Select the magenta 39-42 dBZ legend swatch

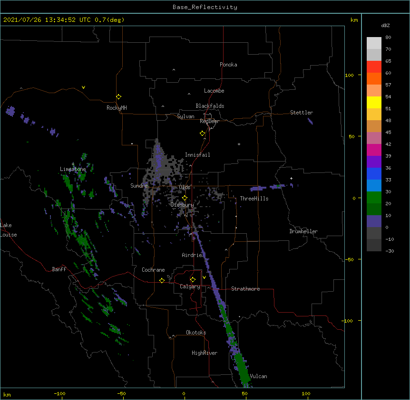tap(374, 150)
